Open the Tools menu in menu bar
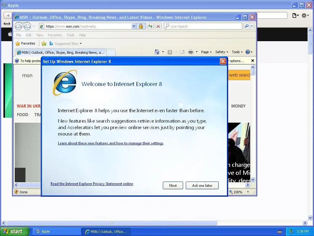314x236 pixels. 71,35
